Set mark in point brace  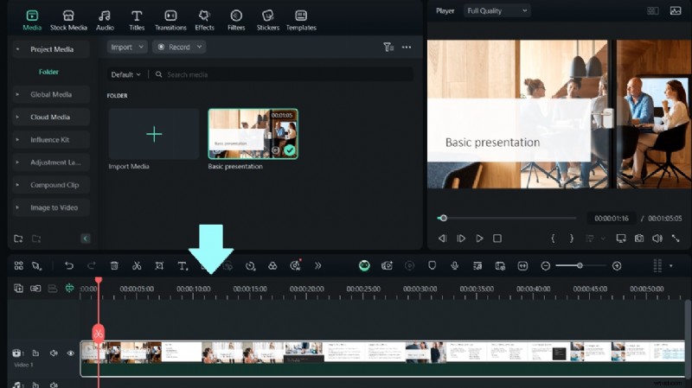553,239
